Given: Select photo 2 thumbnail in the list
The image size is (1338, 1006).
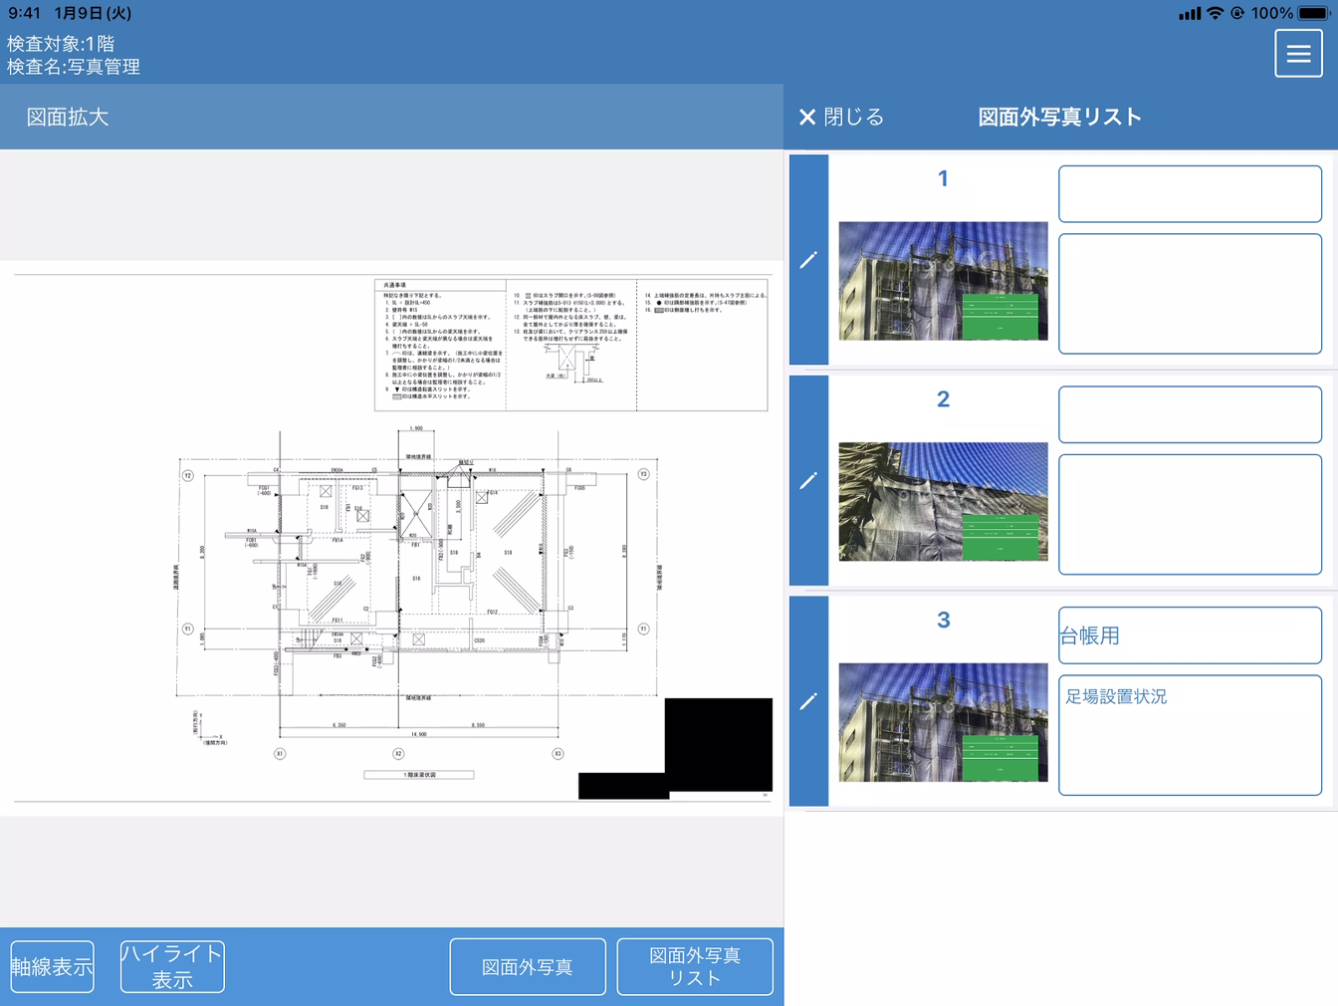Looking at the screenshot, I should pyautogui.click(x=943, y=502).
